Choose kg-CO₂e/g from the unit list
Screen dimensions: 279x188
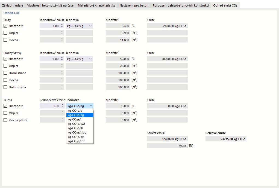click(80, 111)
